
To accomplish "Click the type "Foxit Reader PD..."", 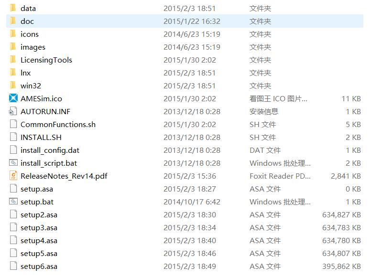I will click(280, 176).
